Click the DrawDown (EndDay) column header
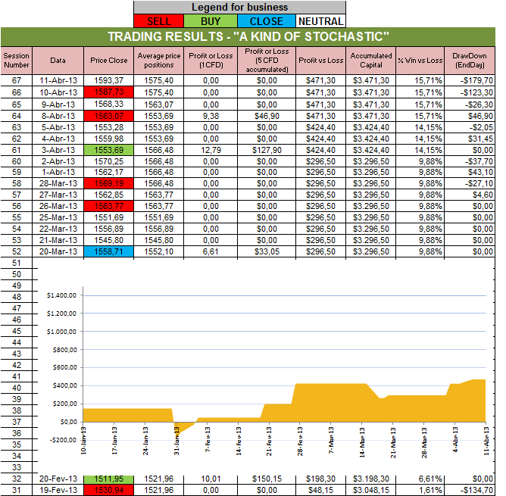The image size is (506, 496). pyautogui.click(x=470, y=61)
